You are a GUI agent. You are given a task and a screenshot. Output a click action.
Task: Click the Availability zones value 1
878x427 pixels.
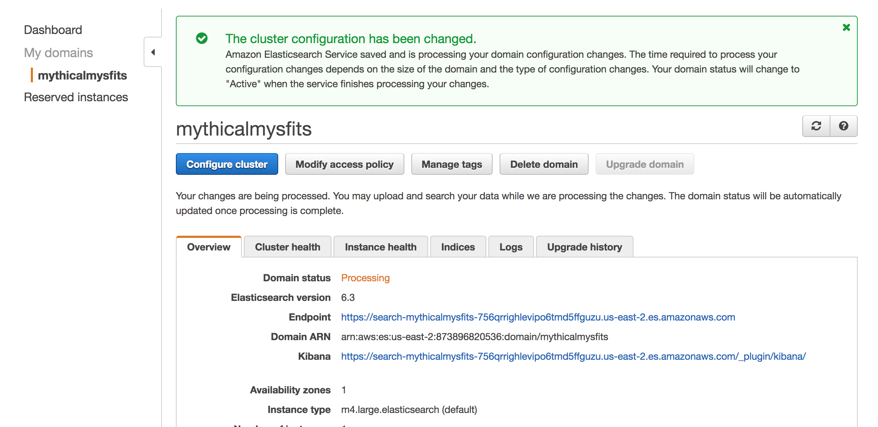tap(344, 390)
